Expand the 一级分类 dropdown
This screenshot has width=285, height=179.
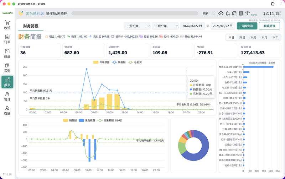coord(137,26)
